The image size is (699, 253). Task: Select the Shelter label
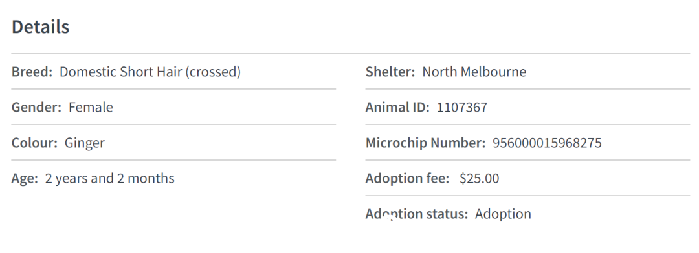[390, 72]
